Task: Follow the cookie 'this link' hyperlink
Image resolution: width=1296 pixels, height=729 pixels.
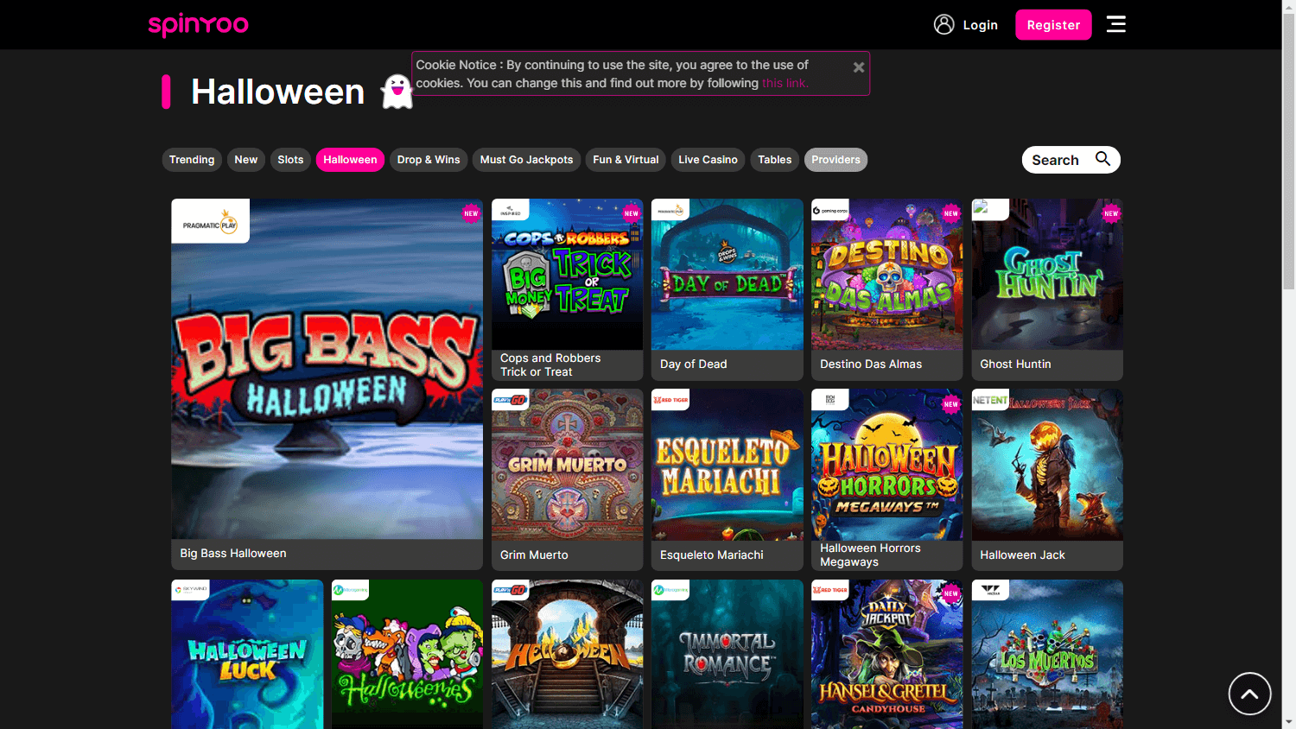Action: click(785, 83)
